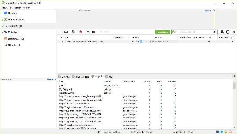Click warning triangle in status bar
Image resolution: width=237 pixels, height=134 pixels.
[x=231, y=132]
